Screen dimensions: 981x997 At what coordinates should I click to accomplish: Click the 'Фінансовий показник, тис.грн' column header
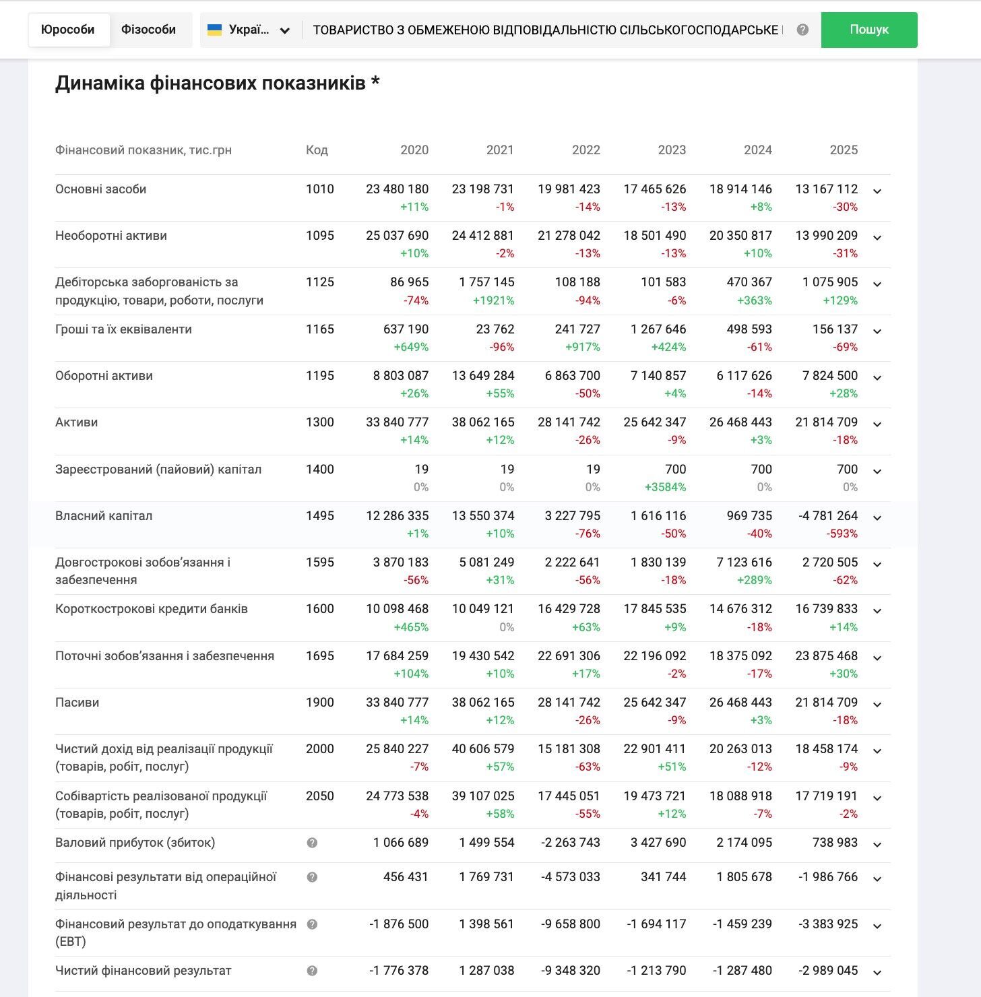(144, 150)
